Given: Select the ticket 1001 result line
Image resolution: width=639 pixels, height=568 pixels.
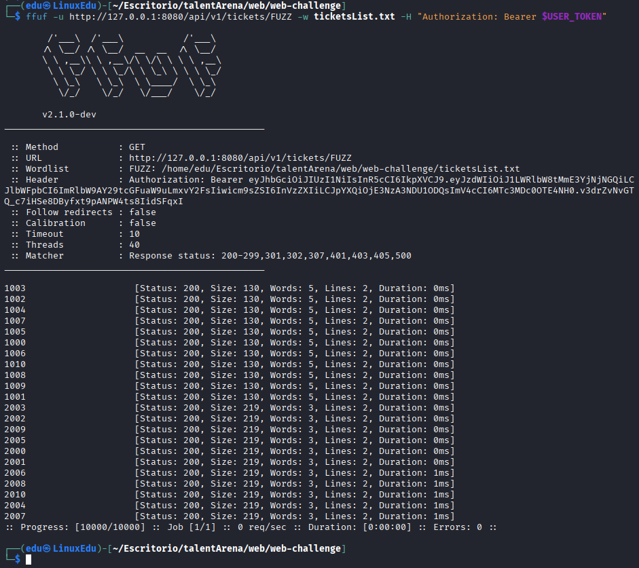Looking at the screenshot, I should click(230, 397).
